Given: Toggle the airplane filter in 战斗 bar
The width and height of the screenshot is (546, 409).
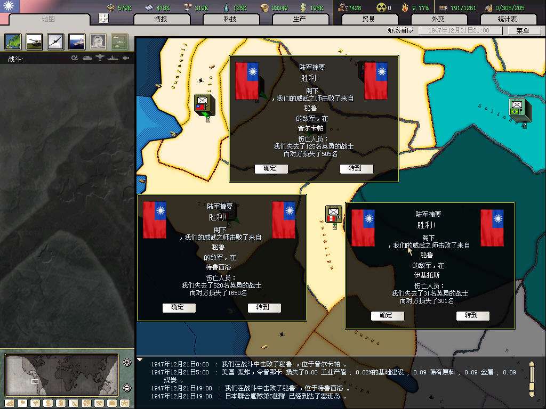Looking at the screenshot, I should 100,58.
